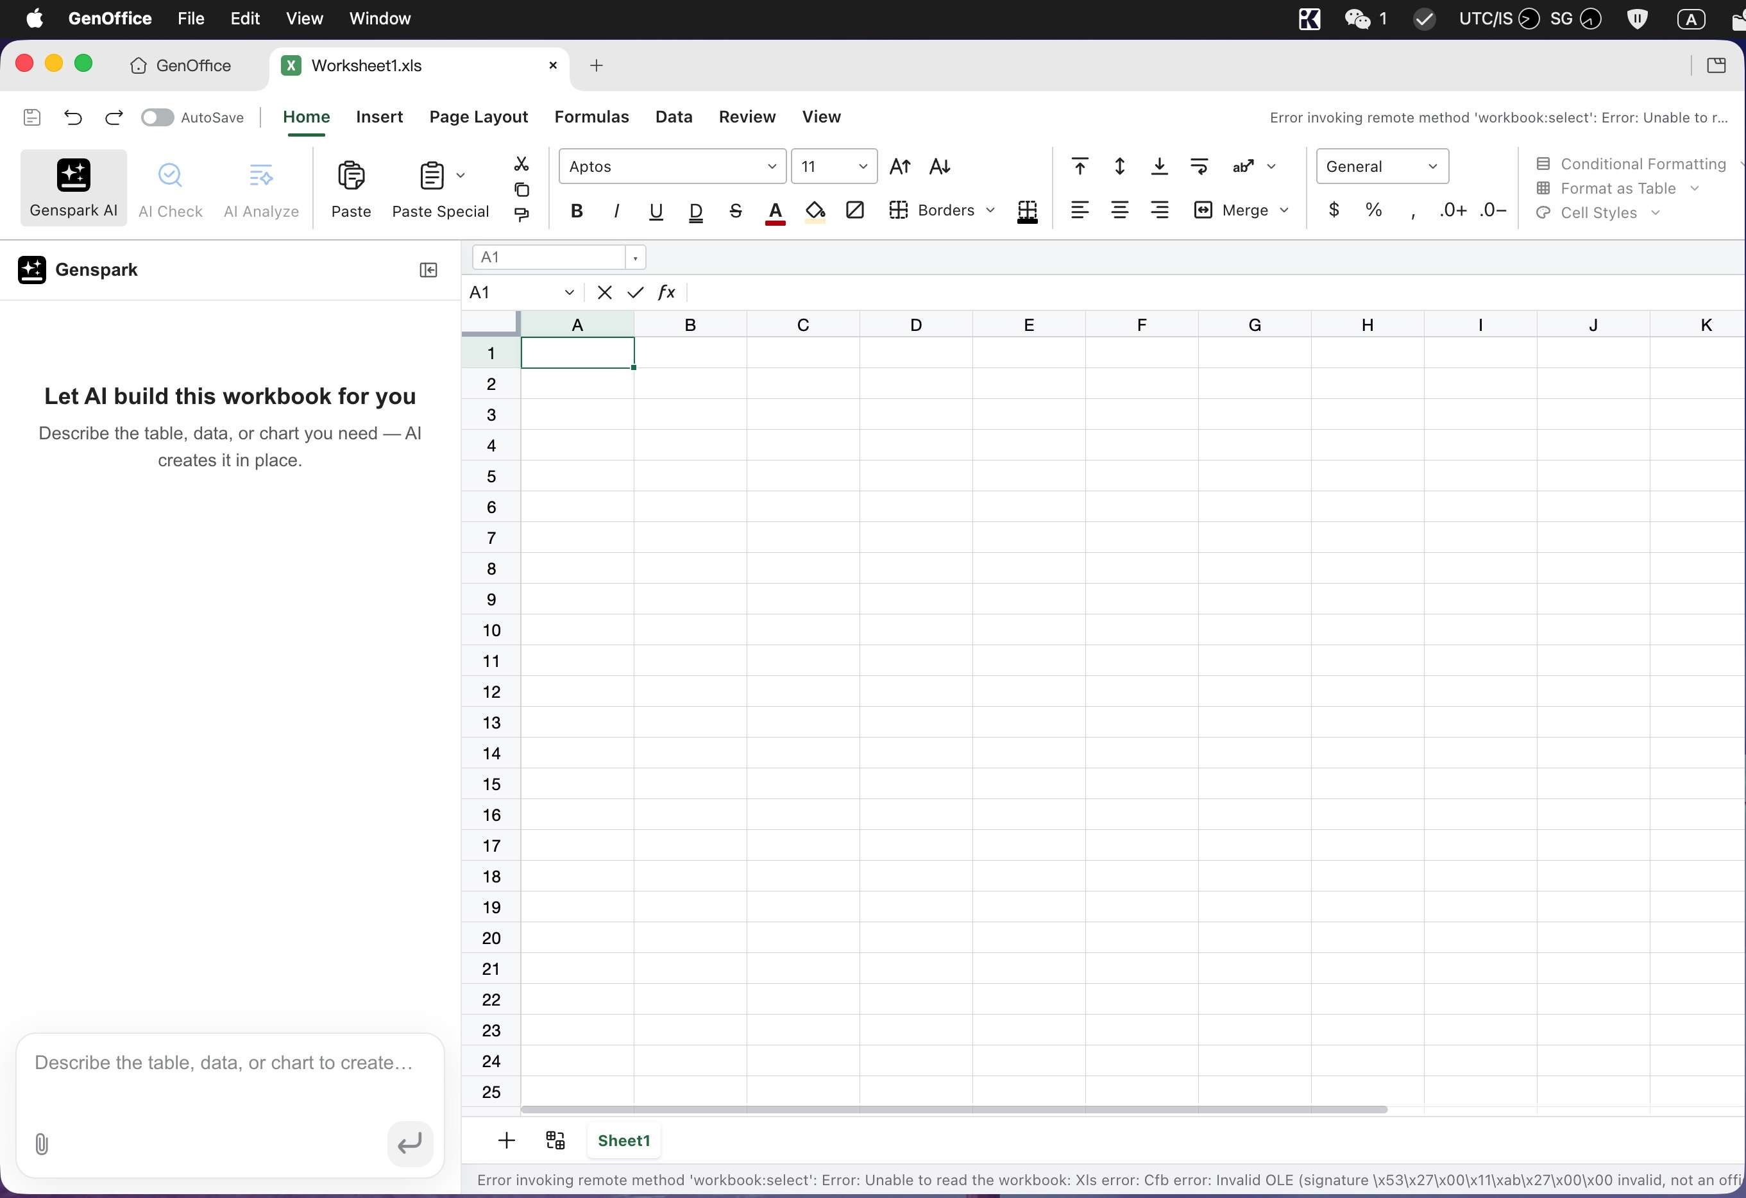Apply currency dollar format

tap(1334, 210)
